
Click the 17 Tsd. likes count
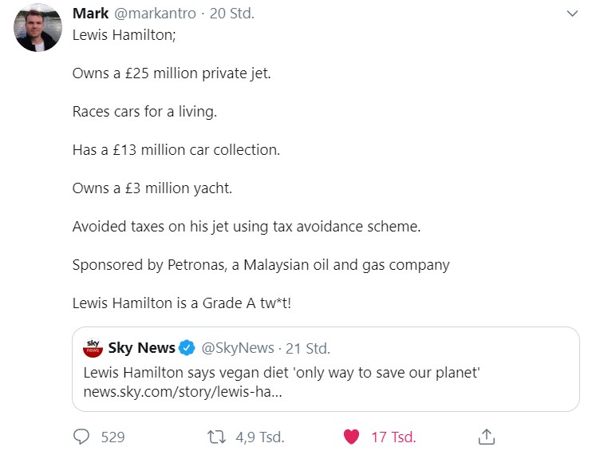click(393, 437)
